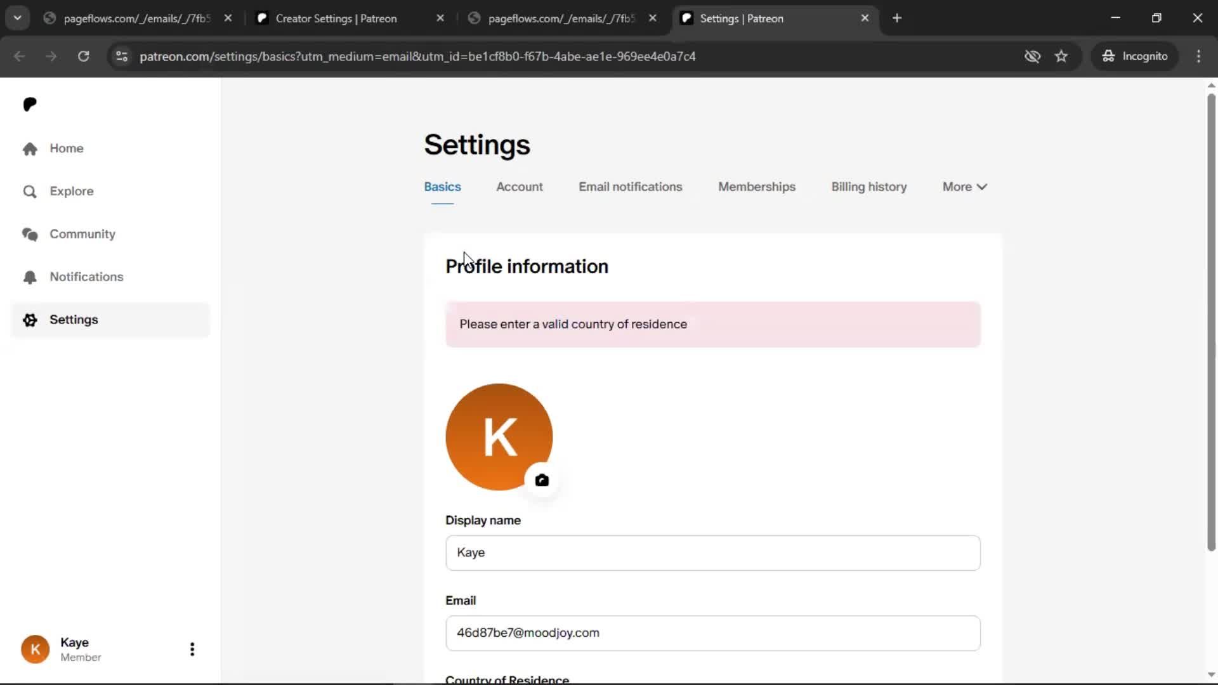1218x685 pixels.
Task: Open the Billing history tab
Action: 869,187
